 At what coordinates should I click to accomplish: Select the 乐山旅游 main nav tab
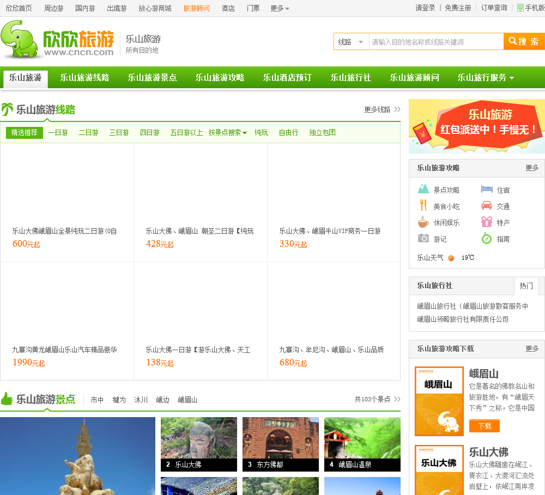click(x=26, y=78)
